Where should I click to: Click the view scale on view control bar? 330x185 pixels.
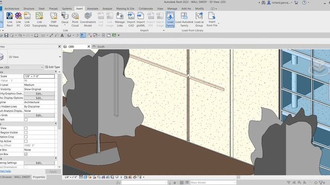click(71, 177)
